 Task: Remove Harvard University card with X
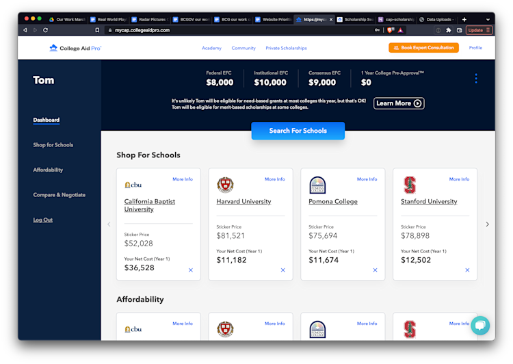coord(283,270)
